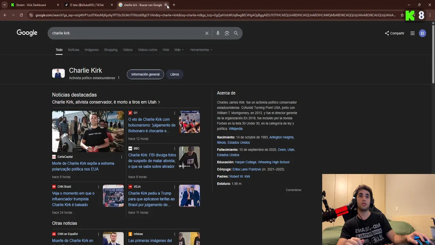This screenshot has width=435, height=245.
Task: Open a new browser tab with plus icon
Action: click(174, 5)
